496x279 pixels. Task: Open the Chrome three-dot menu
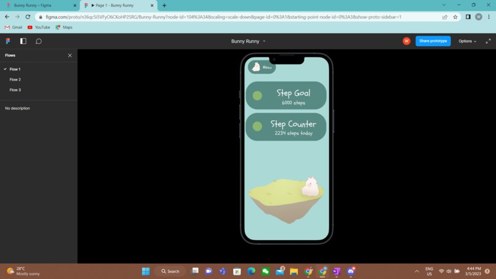point(489,17)
